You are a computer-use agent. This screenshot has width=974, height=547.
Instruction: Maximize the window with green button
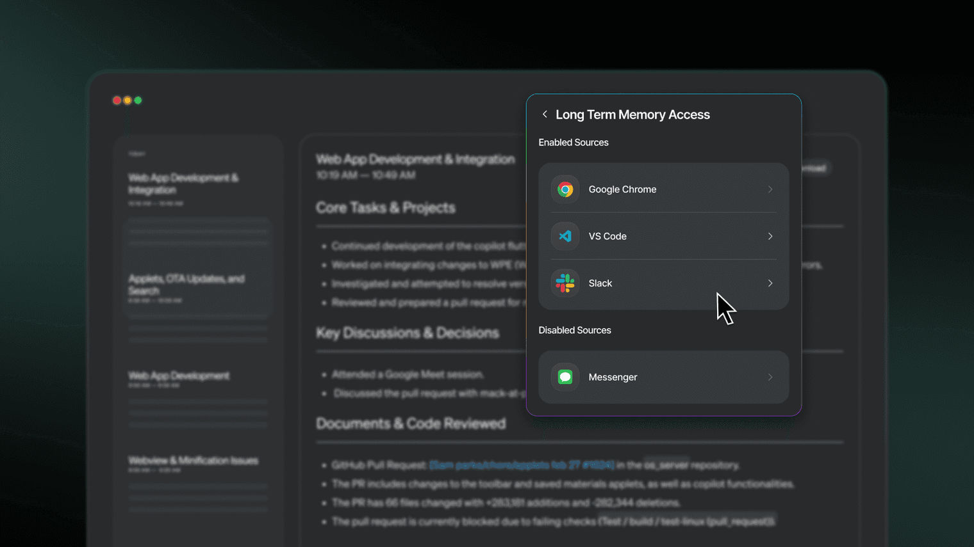coord(138,100)
